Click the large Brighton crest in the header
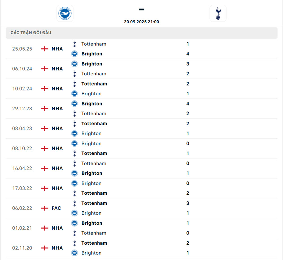This screenshot has width=283, height=260. coord(65,13)
